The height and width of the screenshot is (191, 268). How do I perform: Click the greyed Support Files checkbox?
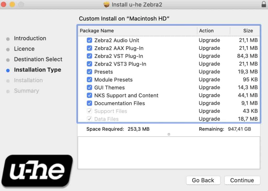tap(90, 111)
